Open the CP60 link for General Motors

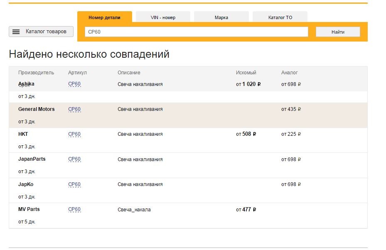[x=74, y=109]
